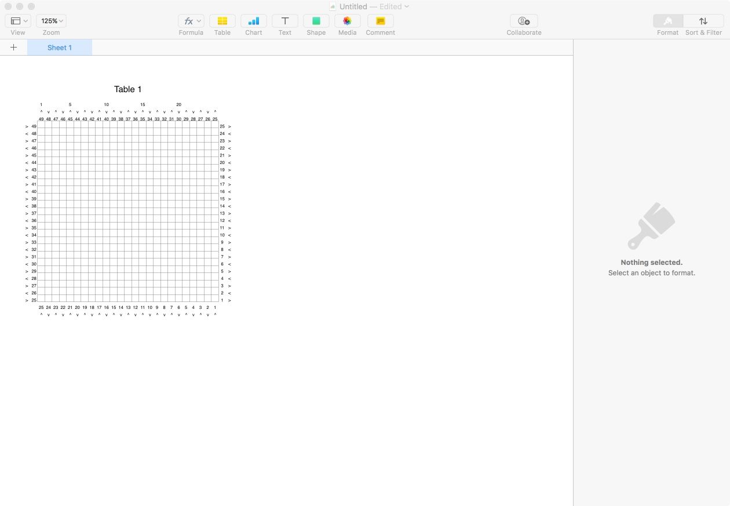Click the Untitled document title
This screenshot has height=506, width=730.
tap(352, 6)
